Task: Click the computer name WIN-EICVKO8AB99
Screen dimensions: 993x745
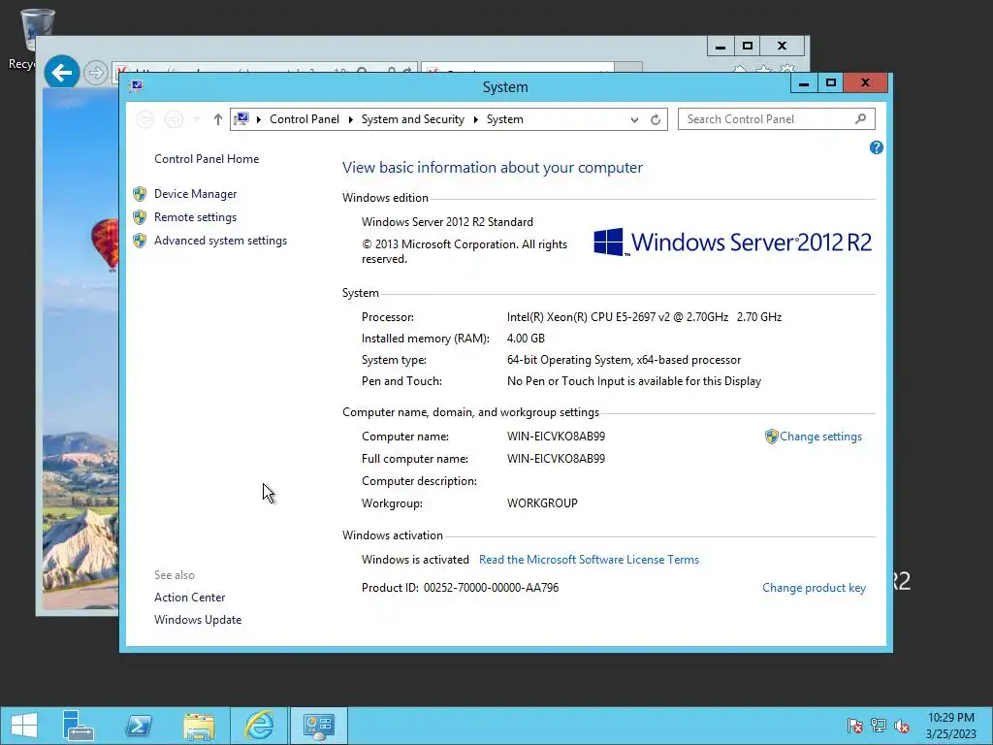Action: [556, 437]
